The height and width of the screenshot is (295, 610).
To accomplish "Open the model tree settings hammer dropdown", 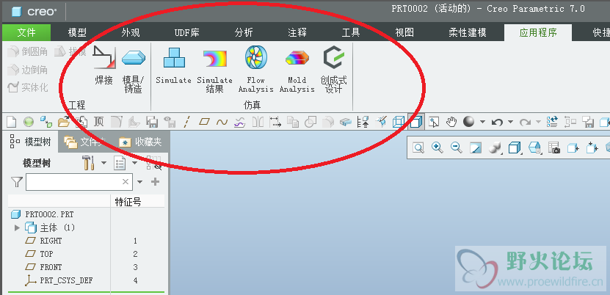I will (x=104, y=163).
